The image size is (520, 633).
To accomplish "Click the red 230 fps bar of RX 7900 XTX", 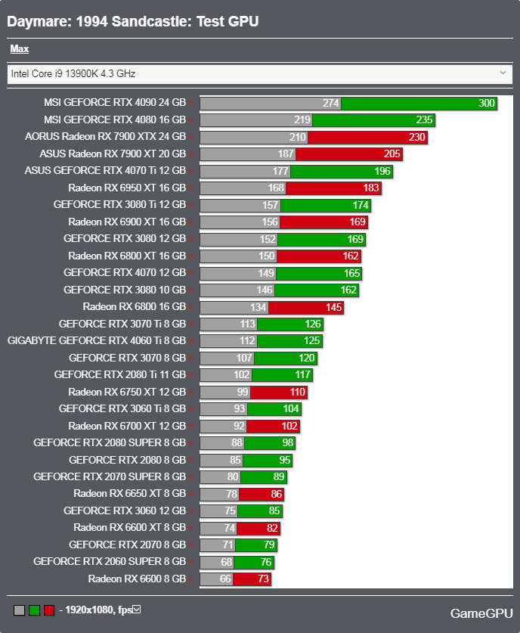I will point(367,137).
